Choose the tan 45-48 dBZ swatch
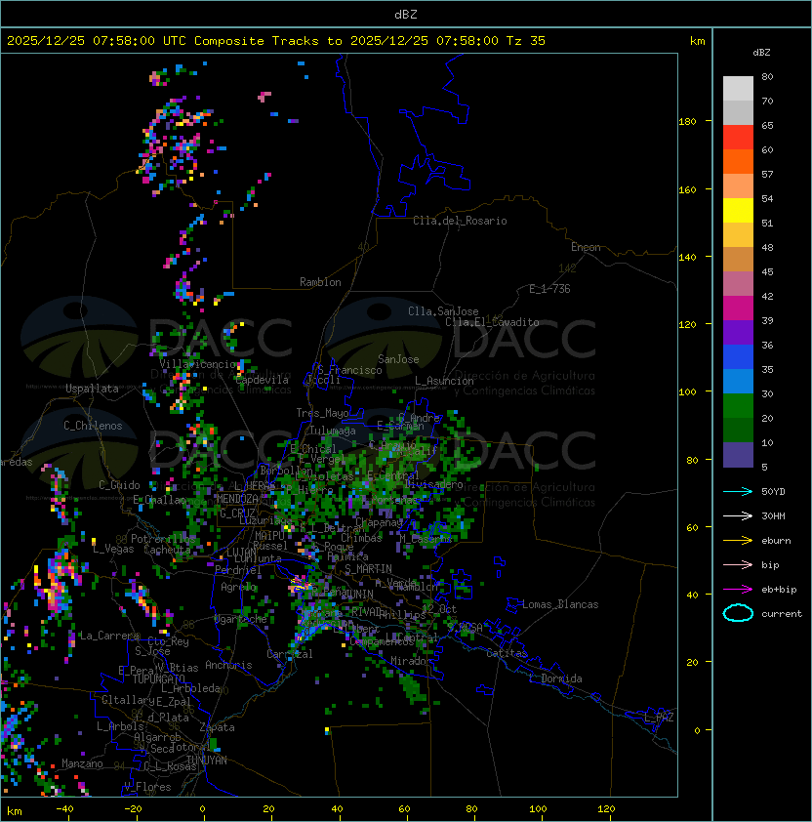This screenshot has height=822, width=812. coord(738,259)
